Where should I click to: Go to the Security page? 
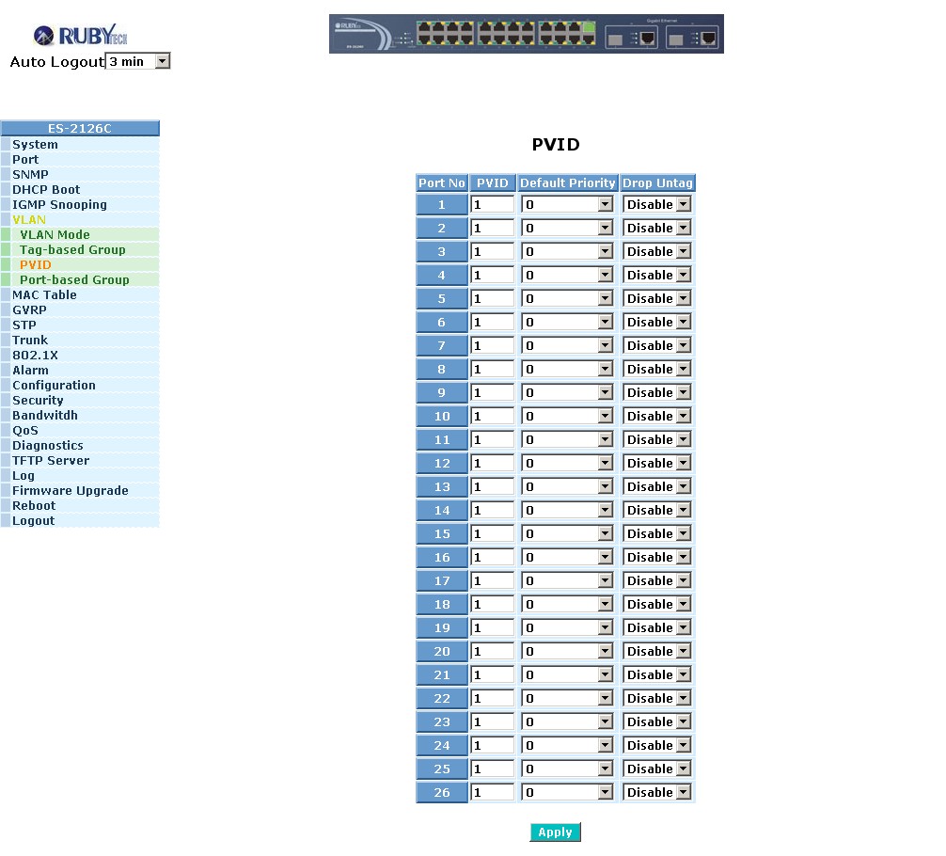[38, 401]
